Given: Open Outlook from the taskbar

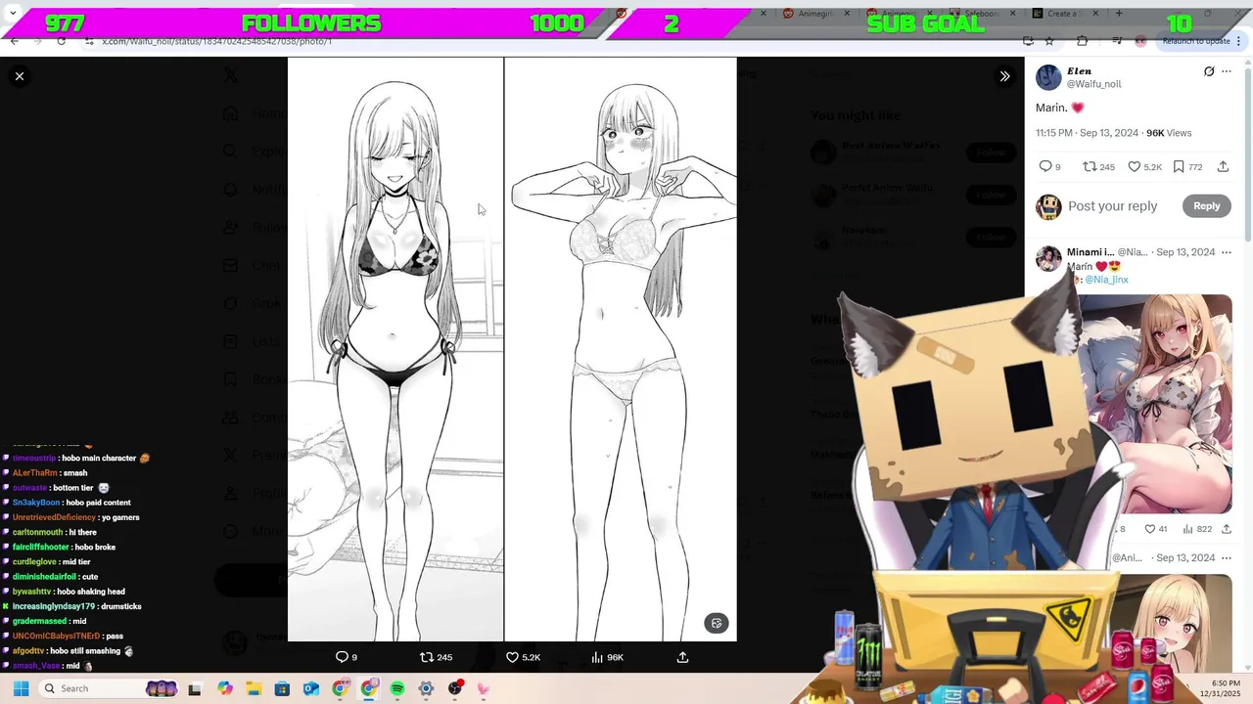Looking at the screenshot, I should coord(311,688).
